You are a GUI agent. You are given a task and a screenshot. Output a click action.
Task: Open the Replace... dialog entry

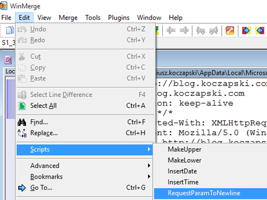85,133
